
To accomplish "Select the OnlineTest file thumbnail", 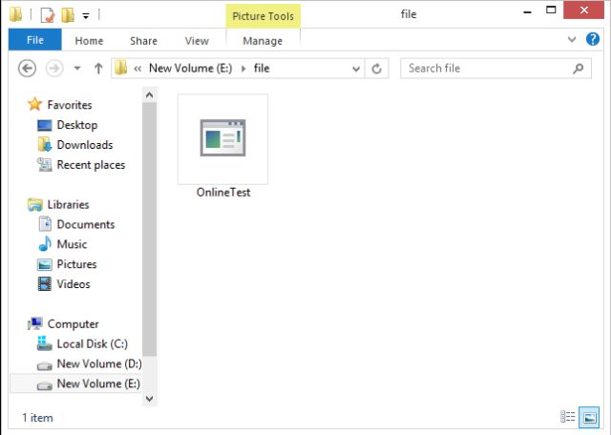I will [222, 138].
